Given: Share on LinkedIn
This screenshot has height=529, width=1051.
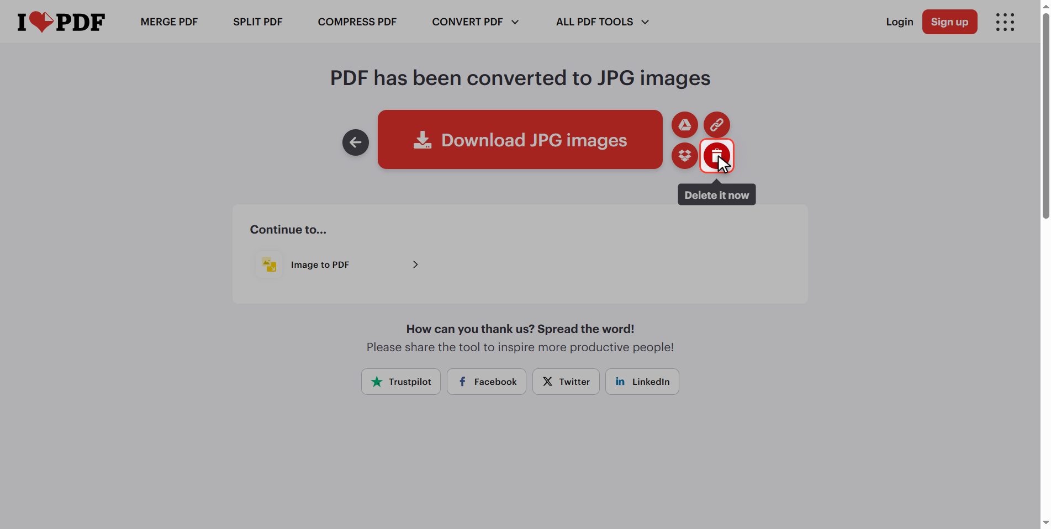Looking at the screenshot, I should (x=642, y=382).
